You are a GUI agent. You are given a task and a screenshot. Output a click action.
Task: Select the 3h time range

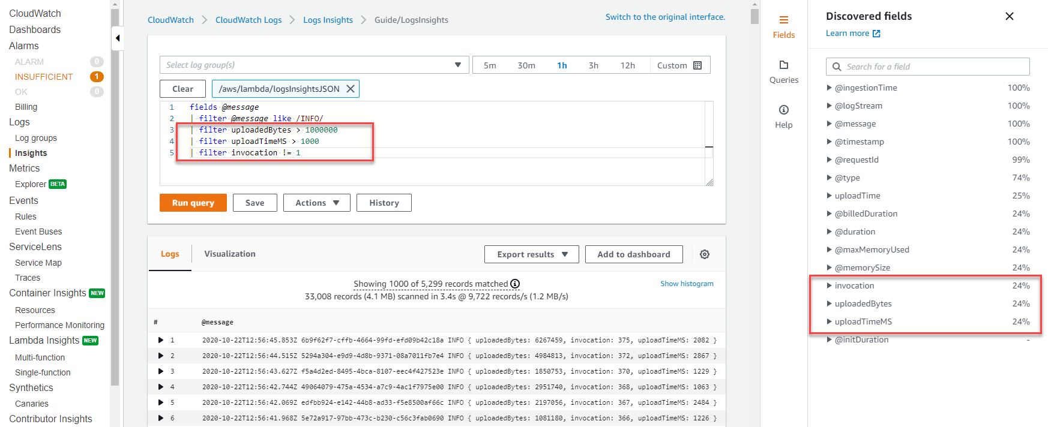tap(593, 65)
